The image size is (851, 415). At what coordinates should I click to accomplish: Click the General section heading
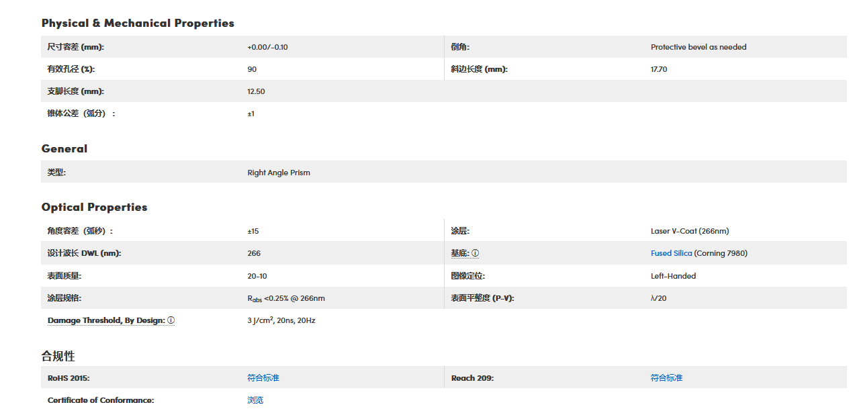[x=64, y=148]
